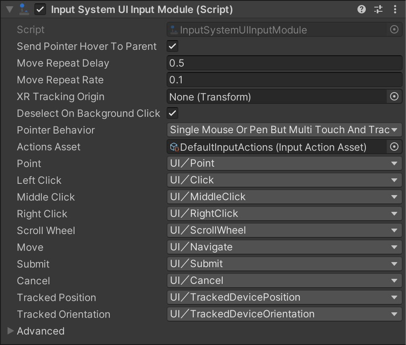
Task: Collapse the Input System UI Input Module
Action: [x=9, y=9]
